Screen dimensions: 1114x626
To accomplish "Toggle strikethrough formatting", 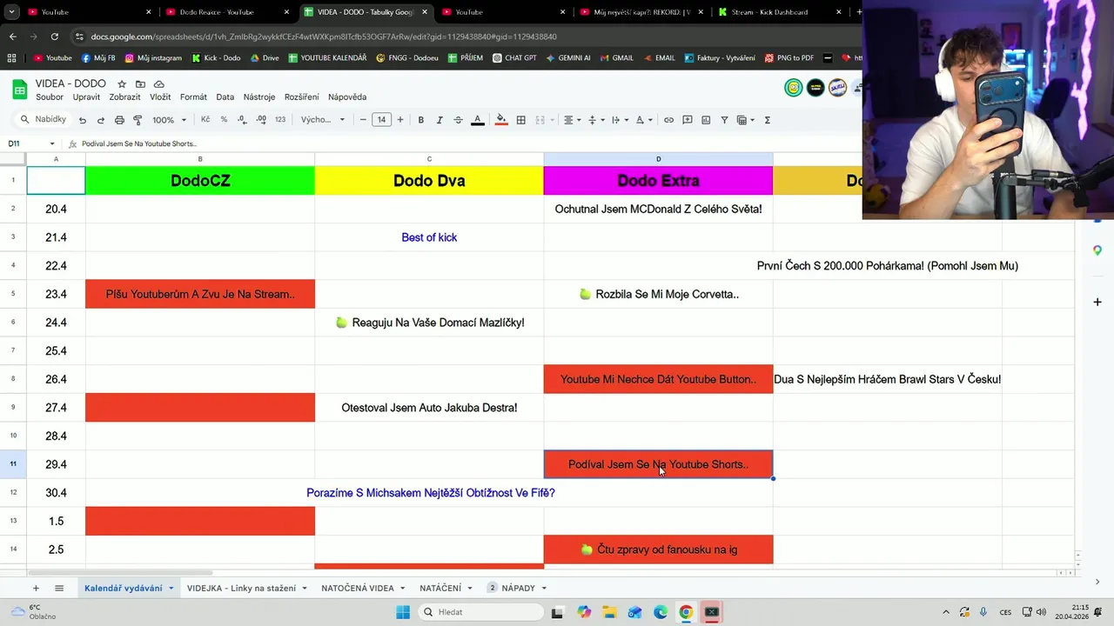I will tap(459, 120).
